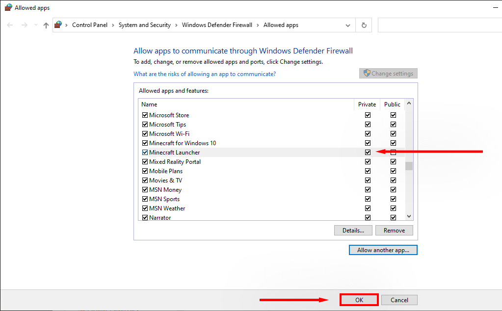Open the risks of allowing an app link
Screen dimensions: 502x311
205,74
